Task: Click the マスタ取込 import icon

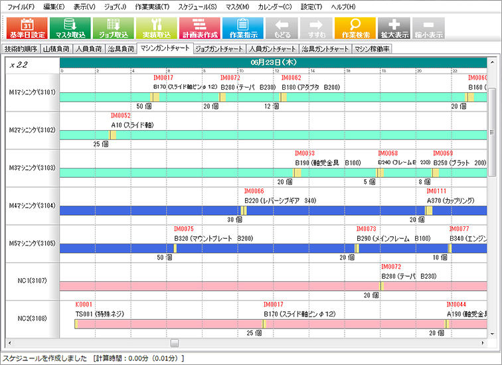Action: coord(71,27)
